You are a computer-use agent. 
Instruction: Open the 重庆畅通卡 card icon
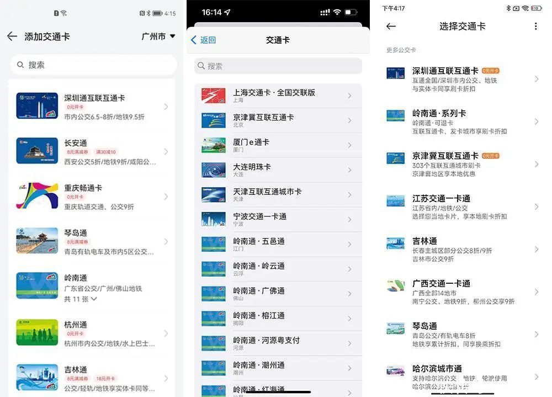pyautogui.click(x=37, y=195)
